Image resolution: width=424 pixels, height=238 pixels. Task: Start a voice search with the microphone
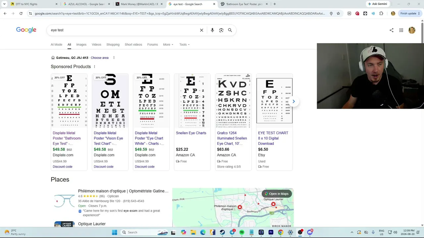click(212, 30)
